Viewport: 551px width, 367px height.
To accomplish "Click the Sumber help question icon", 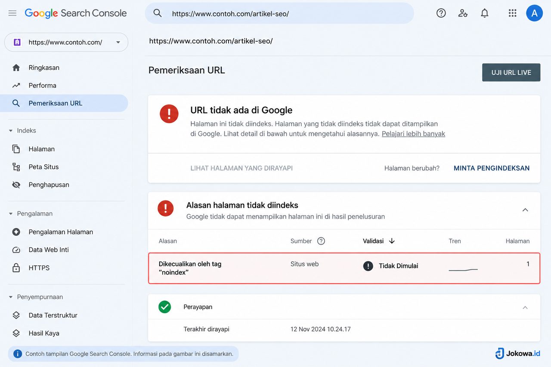I will click(x=321, y=241).
